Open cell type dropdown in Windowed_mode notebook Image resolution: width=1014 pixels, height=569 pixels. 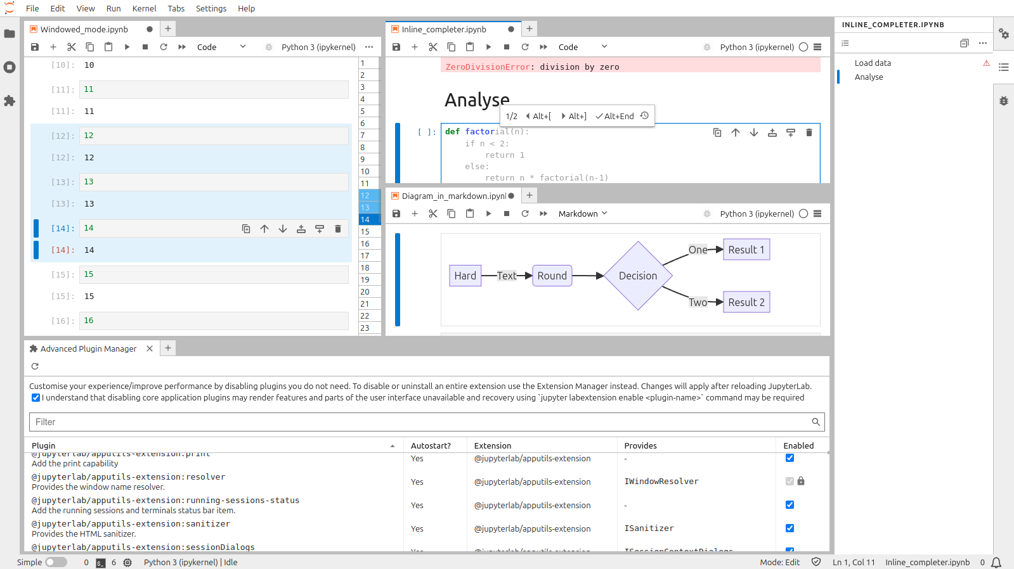(221, 47)
